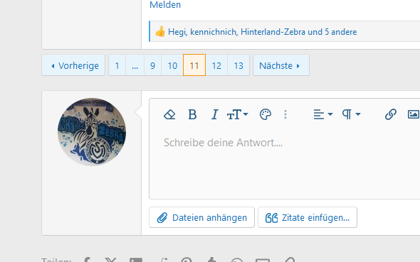420x262 pixels.
Task: Click the pagination ellipsis to jump pages
Action: coord(135,65)
